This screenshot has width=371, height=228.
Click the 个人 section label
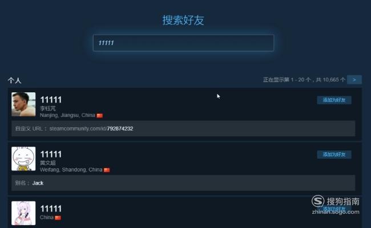14,80
